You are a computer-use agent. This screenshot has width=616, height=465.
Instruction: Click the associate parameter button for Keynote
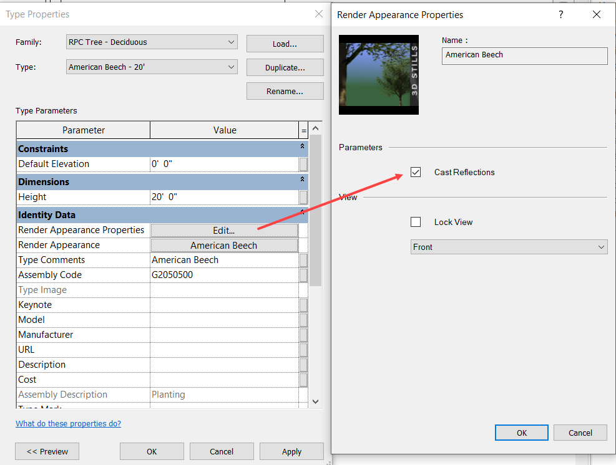[303, 305]
